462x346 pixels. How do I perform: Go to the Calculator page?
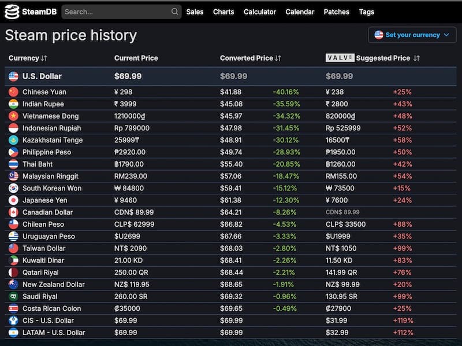click(x=260, y=12)
